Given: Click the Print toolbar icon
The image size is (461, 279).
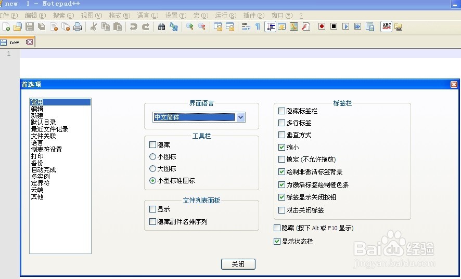Looking at the screenshot, I should coord(78,26).
